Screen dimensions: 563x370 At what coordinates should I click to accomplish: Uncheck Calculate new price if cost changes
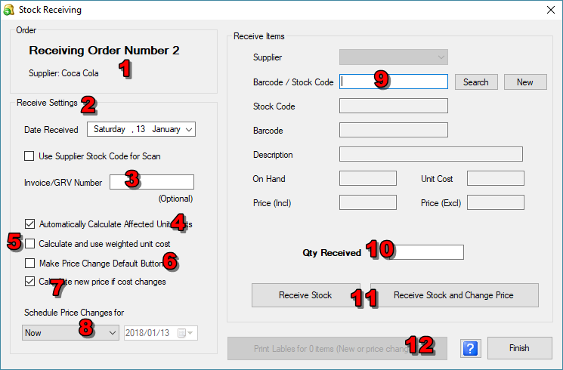pos(29,282)
